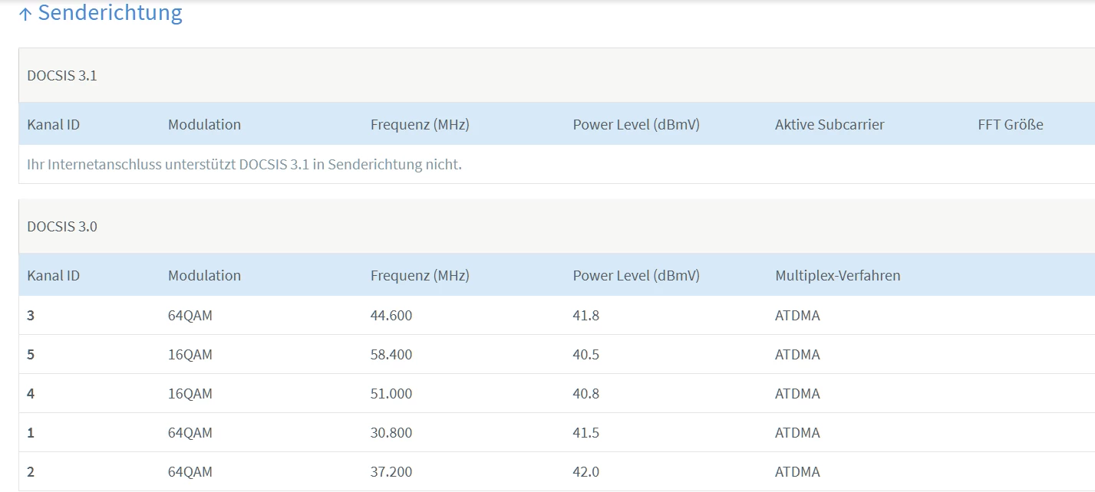This screenshot has width=1095, height=492.
Task: Click the 30.800 frequency value
Action: [x=391, y=433]
